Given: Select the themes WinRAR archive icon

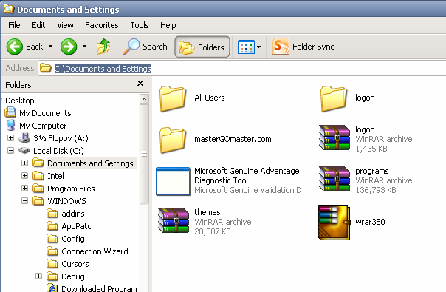Looking at the screenshot, I should (174, 220).
